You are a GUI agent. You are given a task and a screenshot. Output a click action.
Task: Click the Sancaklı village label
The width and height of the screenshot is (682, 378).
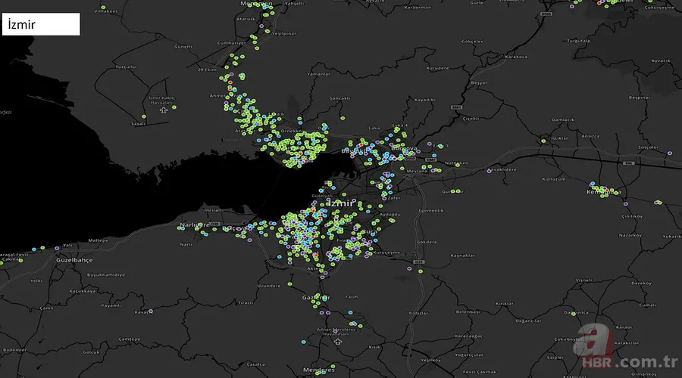339,98
